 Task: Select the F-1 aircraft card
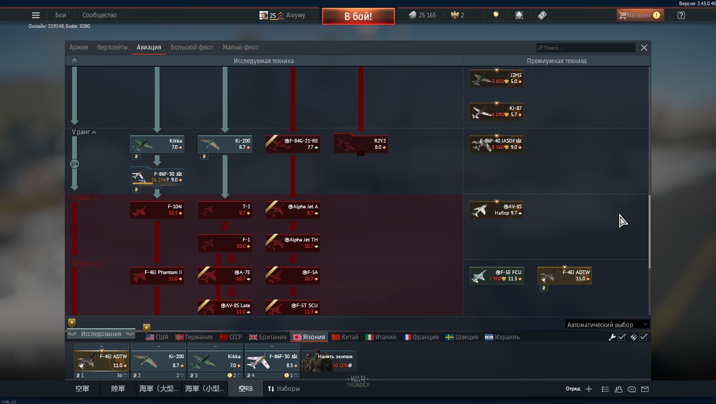point(225,243)
